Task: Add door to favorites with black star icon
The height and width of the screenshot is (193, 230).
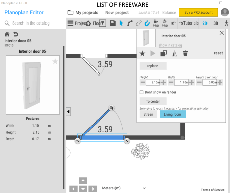Action: pos(142,54)
